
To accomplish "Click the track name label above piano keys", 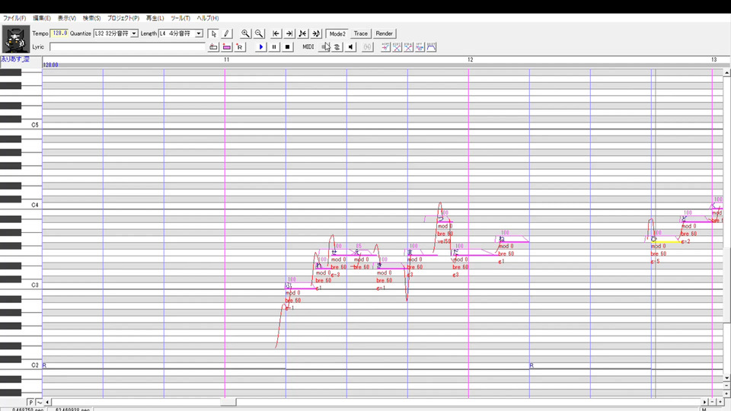I will (15, 59).
